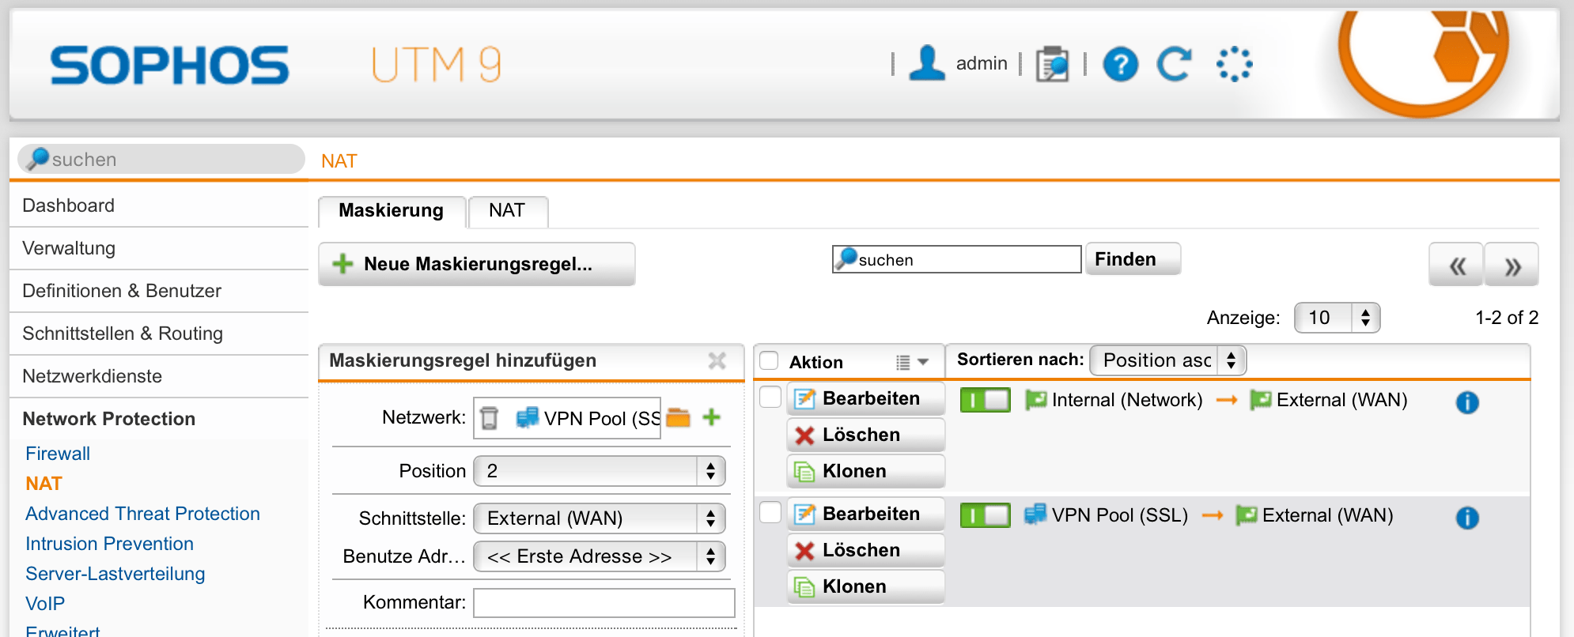Open Dashboard in the sidebar

(159, 205)
